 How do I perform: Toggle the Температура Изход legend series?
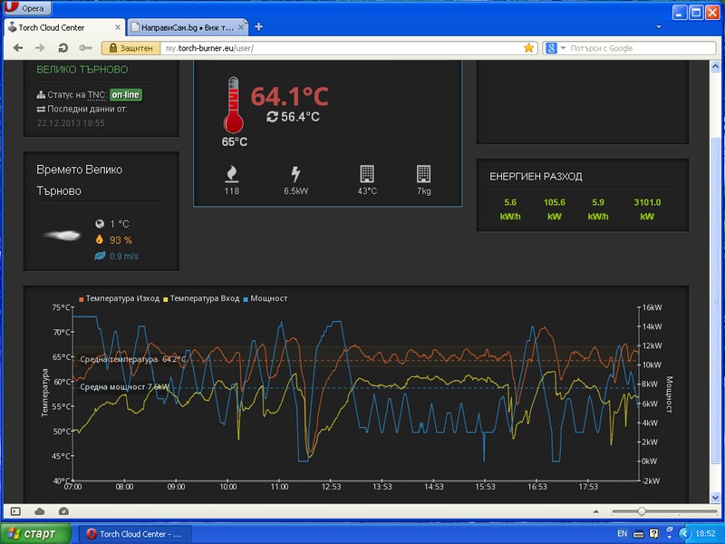tap(120, 297)
